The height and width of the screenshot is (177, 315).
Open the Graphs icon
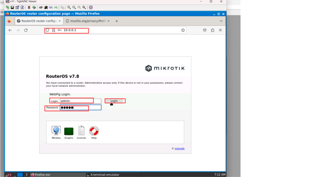click(x=69, y=131)
